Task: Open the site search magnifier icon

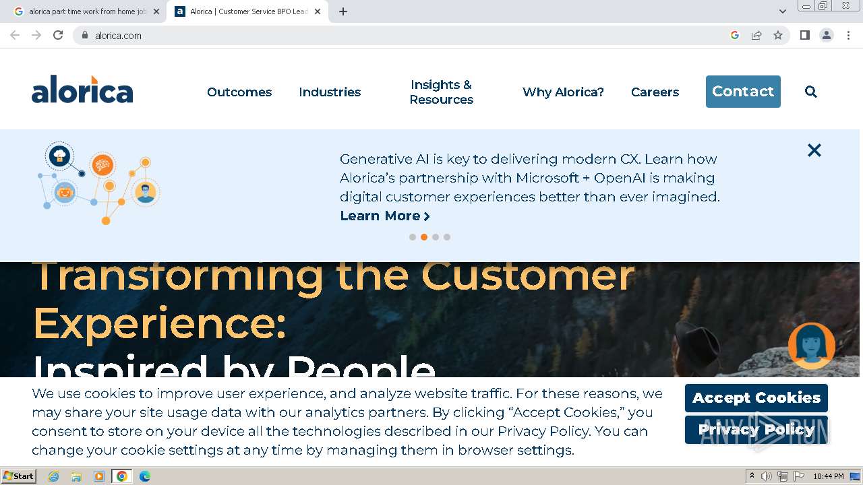Action: click(810, 92)
